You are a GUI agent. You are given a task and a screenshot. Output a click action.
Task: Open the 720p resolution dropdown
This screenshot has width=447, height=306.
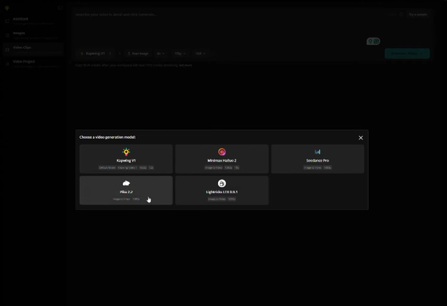180,53
